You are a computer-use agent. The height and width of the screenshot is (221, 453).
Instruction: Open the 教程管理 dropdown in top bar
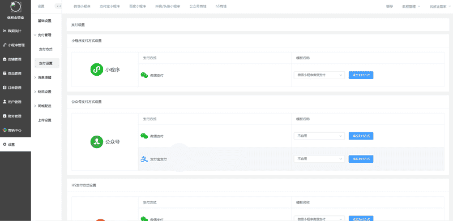click(411, 6)
